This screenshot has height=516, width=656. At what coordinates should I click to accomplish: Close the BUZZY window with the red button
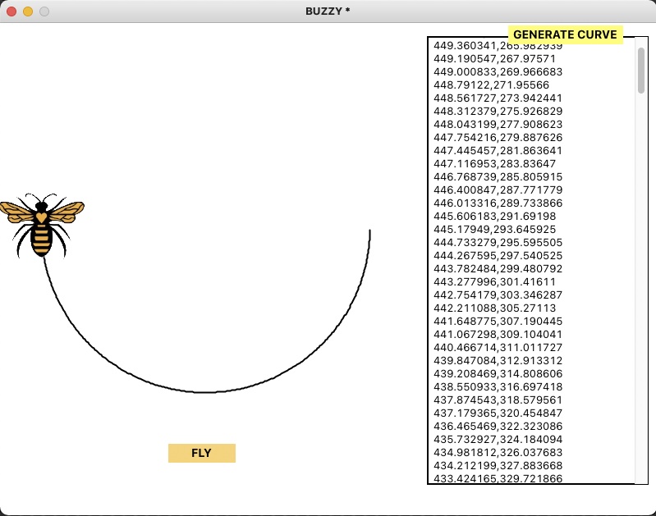11,11
